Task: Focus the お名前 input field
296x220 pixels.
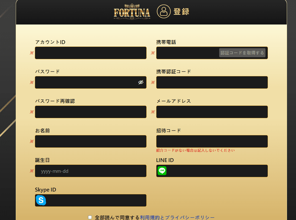Action: coord(91,141)
